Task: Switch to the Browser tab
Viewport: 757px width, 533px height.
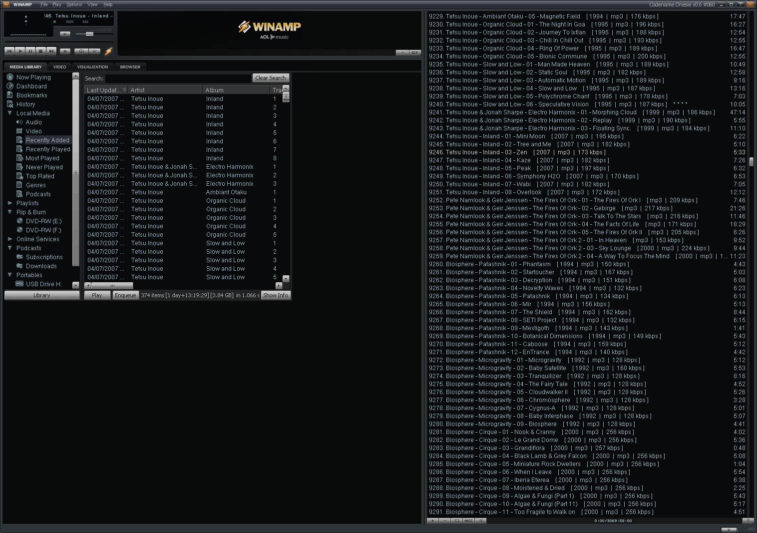Action: [130, 67]
